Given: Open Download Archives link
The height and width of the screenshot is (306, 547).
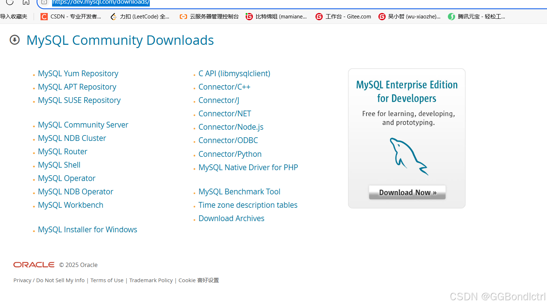Looking at the screenshot, I should [232, 218].
